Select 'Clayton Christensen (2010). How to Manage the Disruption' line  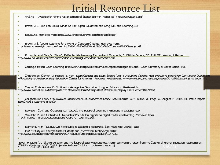tap(83, 87)
